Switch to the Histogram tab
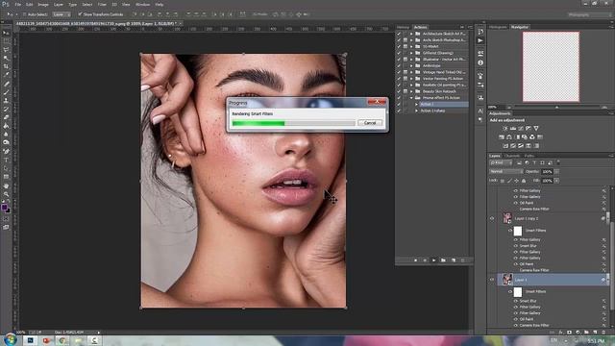615x346 pixels. point(498,27)
